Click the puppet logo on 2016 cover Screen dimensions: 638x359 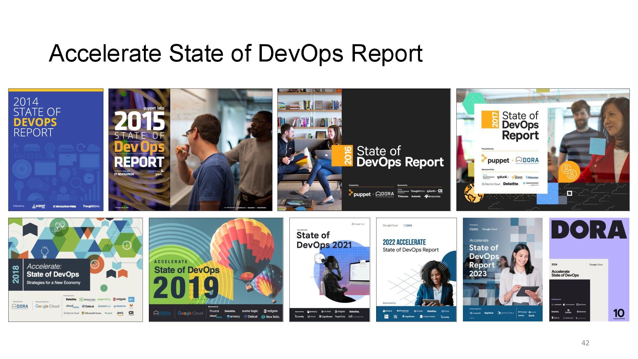pos(360,194)
